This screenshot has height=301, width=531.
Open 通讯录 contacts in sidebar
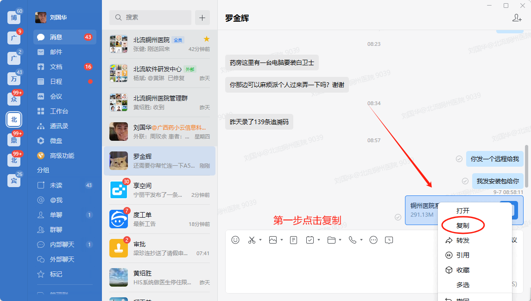(65, 126)
